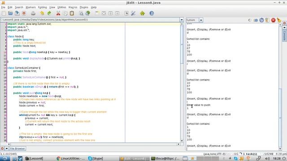Click the File Browser dock button
Screen dimensions: 287x161
17,148
